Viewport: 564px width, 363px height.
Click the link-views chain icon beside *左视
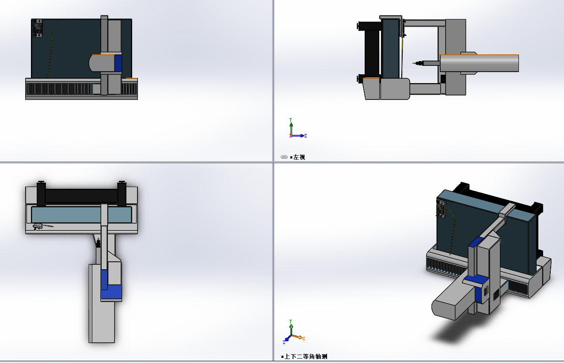tap(284, 157)
